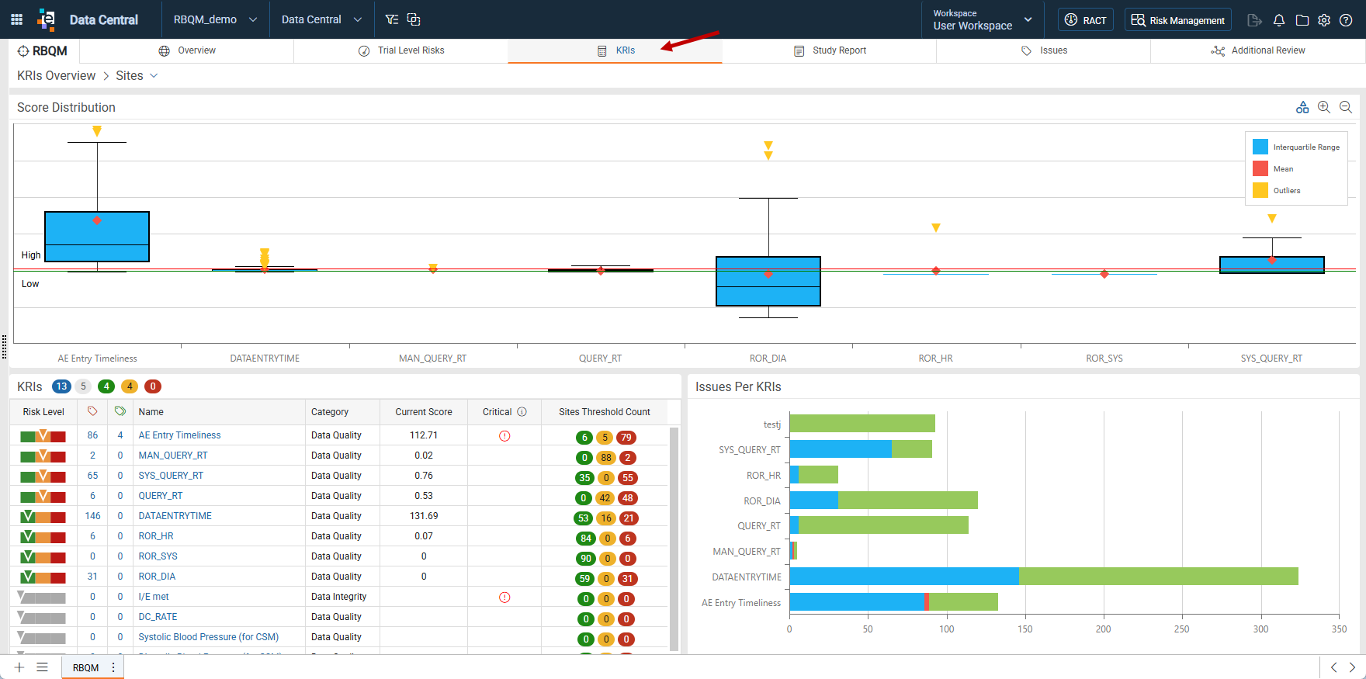Open the Study Report tab

coord(830,50)
